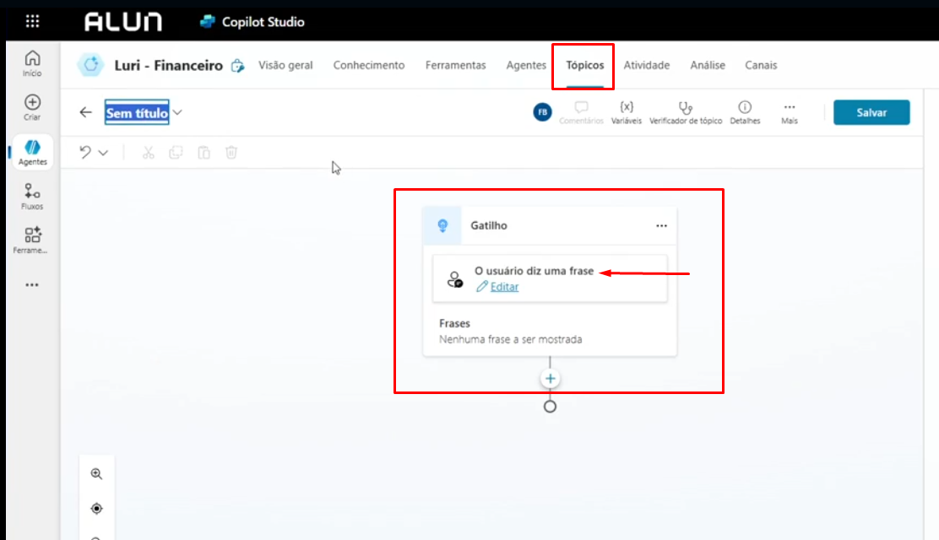Click the Frases heading
Image resolution: width=939 pixels, height=540 pixels.
coord(454,323)
